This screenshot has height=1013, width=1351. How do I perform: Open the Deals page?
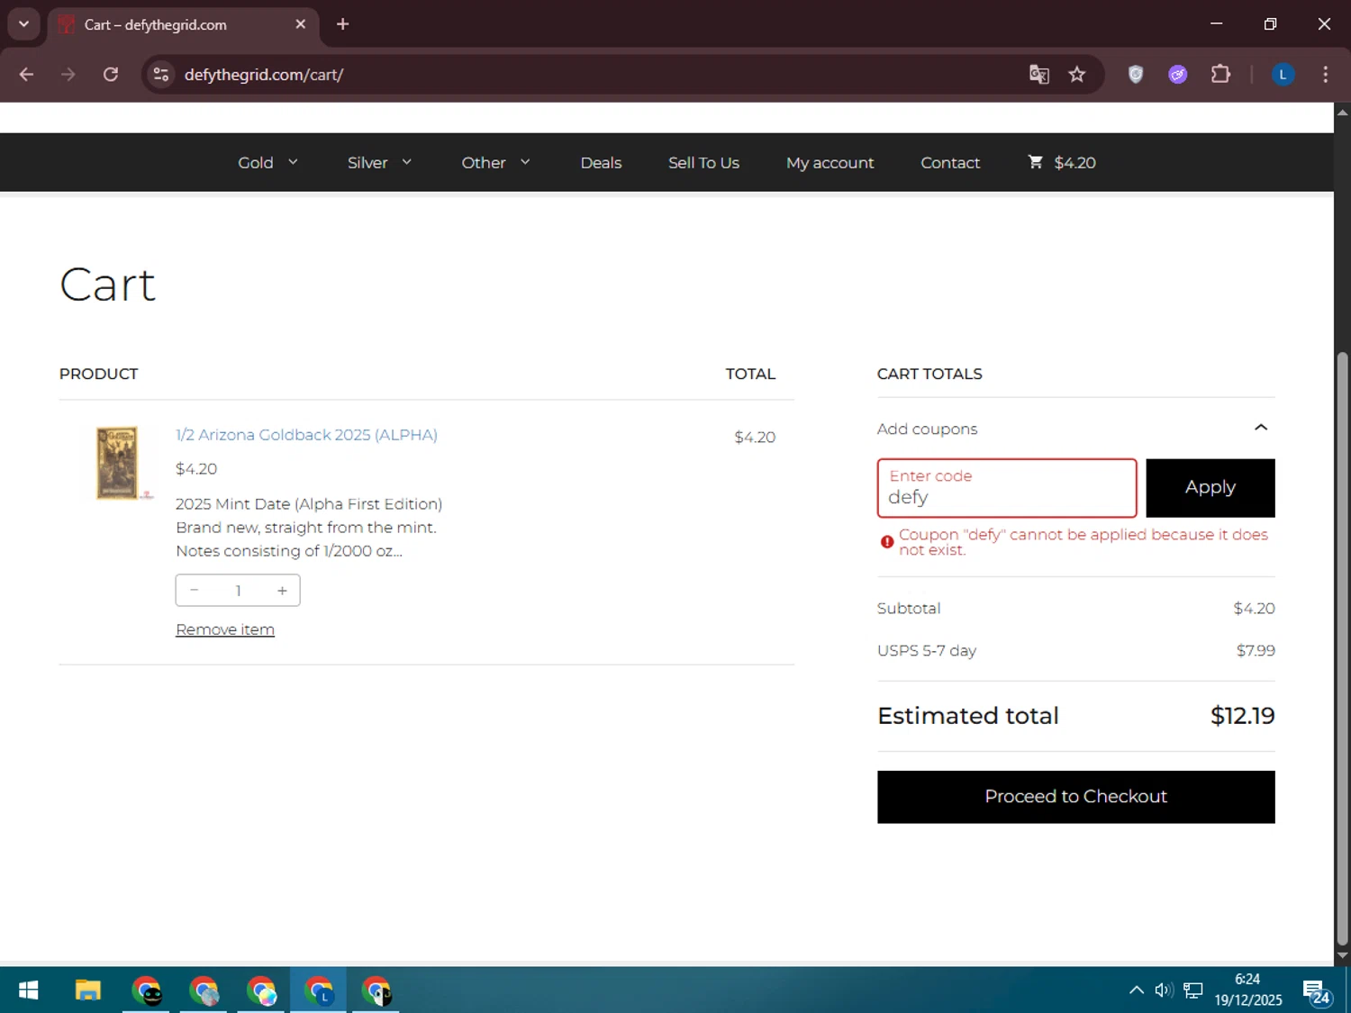pos(601,163)
